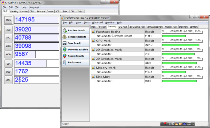Click the CPU Mark green result bar
Image resolution: width=210 pixels, height=128 pixels.
181,45
